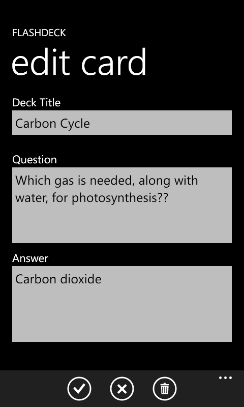Click empty area below the question text
The image size is (244, 407).
pyautogui.click(x=122, y=224)
